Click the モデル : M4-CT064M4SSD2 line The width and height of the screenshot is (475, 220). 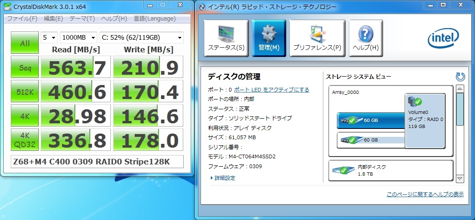tap(241, 156)
